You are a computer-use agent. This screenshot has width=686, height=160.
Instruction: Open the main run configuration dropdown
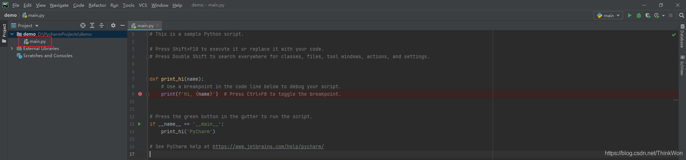[608, 15]
